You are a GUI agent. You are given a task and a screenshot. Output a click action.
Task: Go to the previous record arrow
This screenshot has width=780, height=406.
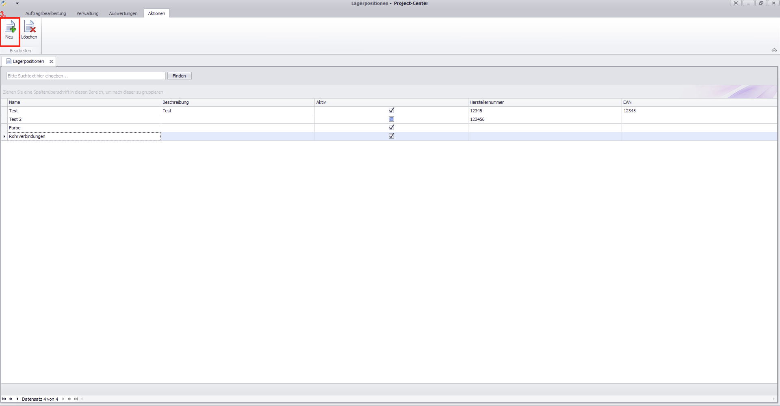point(17,399)
